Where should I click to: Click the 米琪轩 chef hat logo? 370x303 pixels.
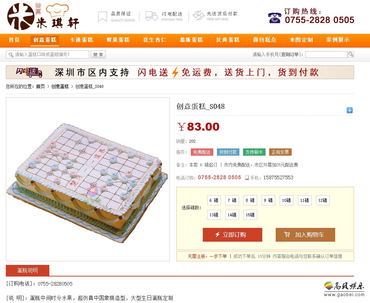coord(43,17)
